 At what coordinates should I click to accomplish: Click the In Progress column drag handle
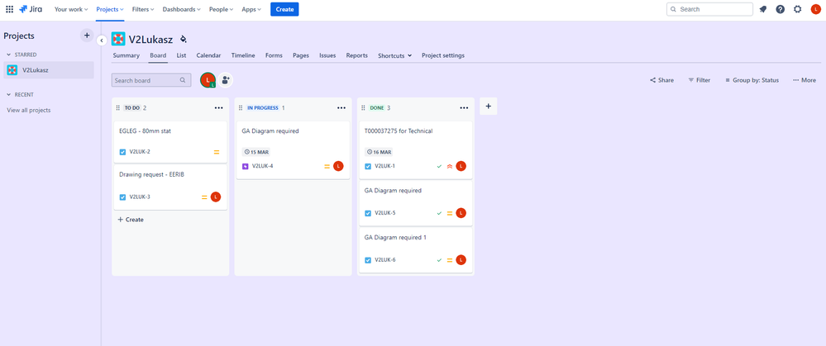pos(241,108)
